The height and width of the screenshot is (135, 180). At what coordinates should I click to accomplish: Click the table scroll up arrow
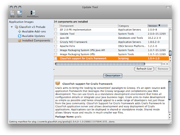pyautogui.click(x=170, y=57)
